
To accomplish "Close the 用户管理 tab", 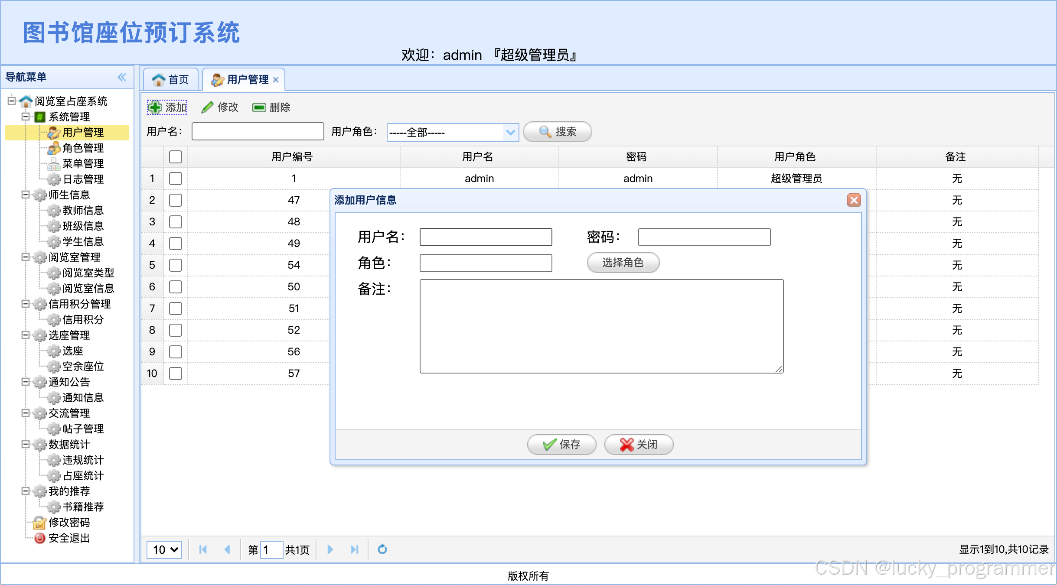I will [x=276, y=80].
